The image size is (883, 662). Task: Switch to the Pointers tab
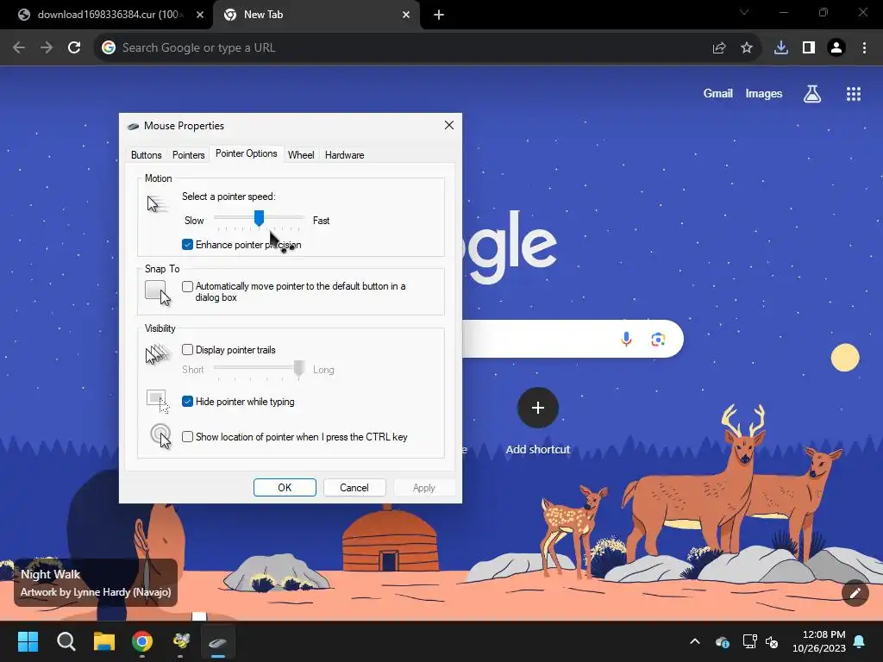188,155
